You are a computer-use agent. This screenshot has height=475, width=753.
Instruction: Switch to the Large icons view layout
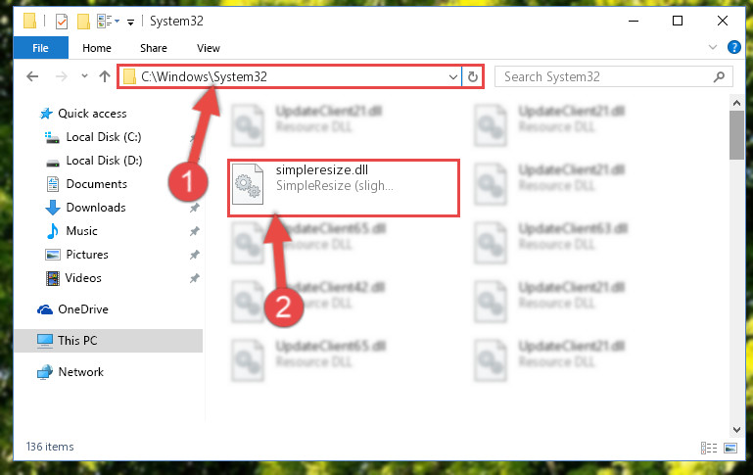coord(730,449)
